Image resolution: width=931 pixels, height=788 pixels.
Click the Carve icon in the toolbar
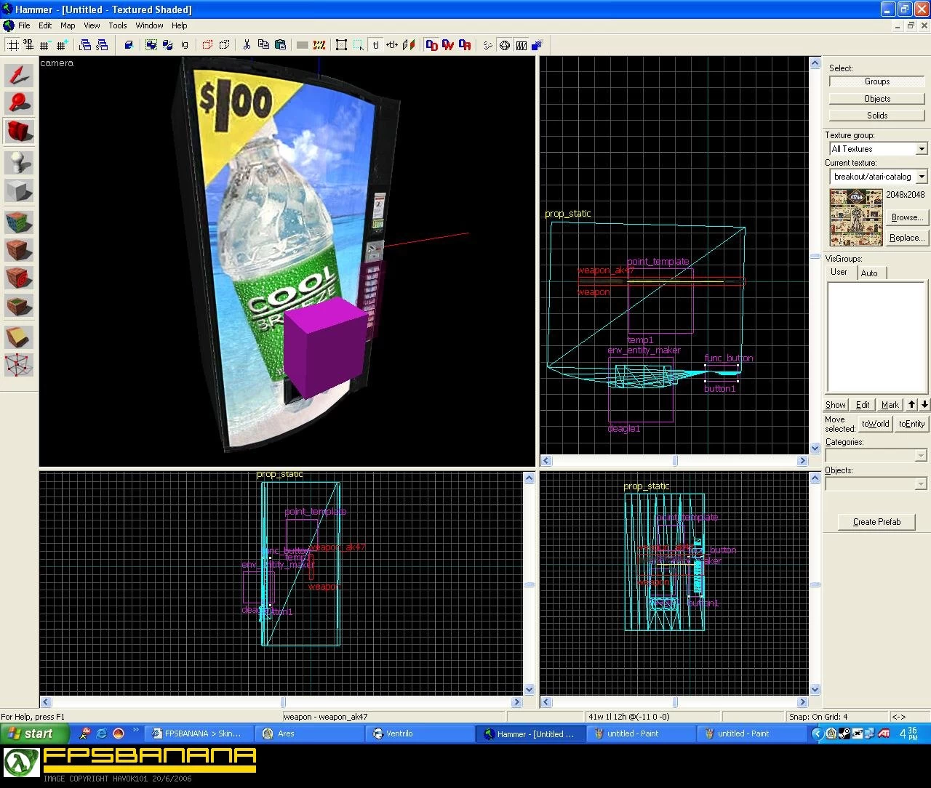[129, 45]
